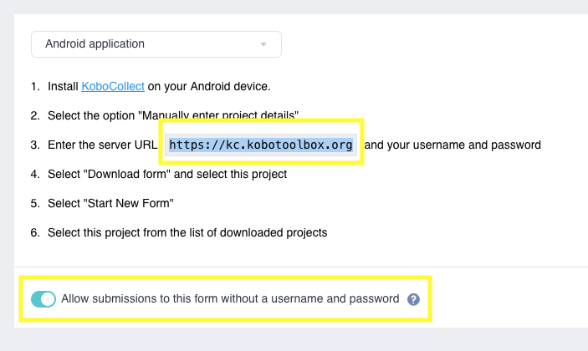Open the KoboCollect link
Viewport: 588px width, 351px height.
point(113,86)
